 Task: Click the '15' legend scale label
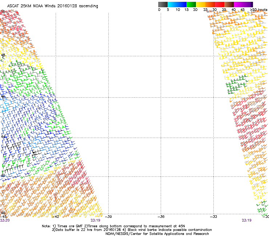pyautogui.click(x=186, y=10)
